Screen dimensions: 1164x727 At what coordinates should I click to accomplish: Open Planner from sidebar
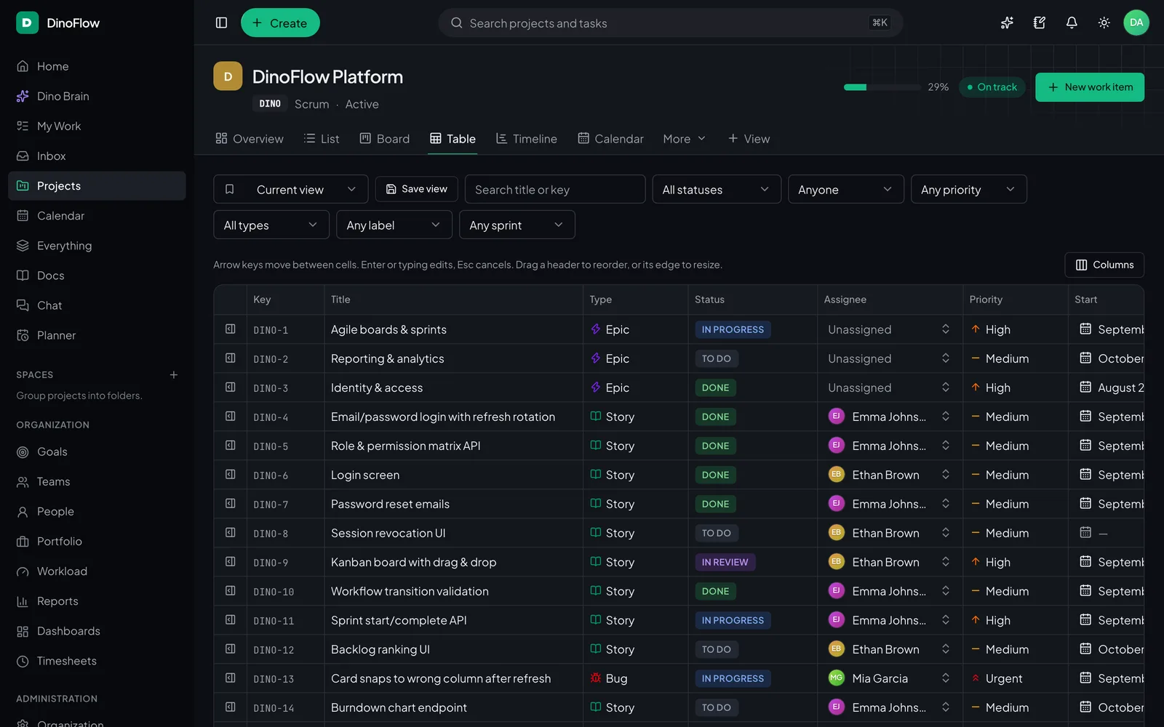click(x=97, y=335)
